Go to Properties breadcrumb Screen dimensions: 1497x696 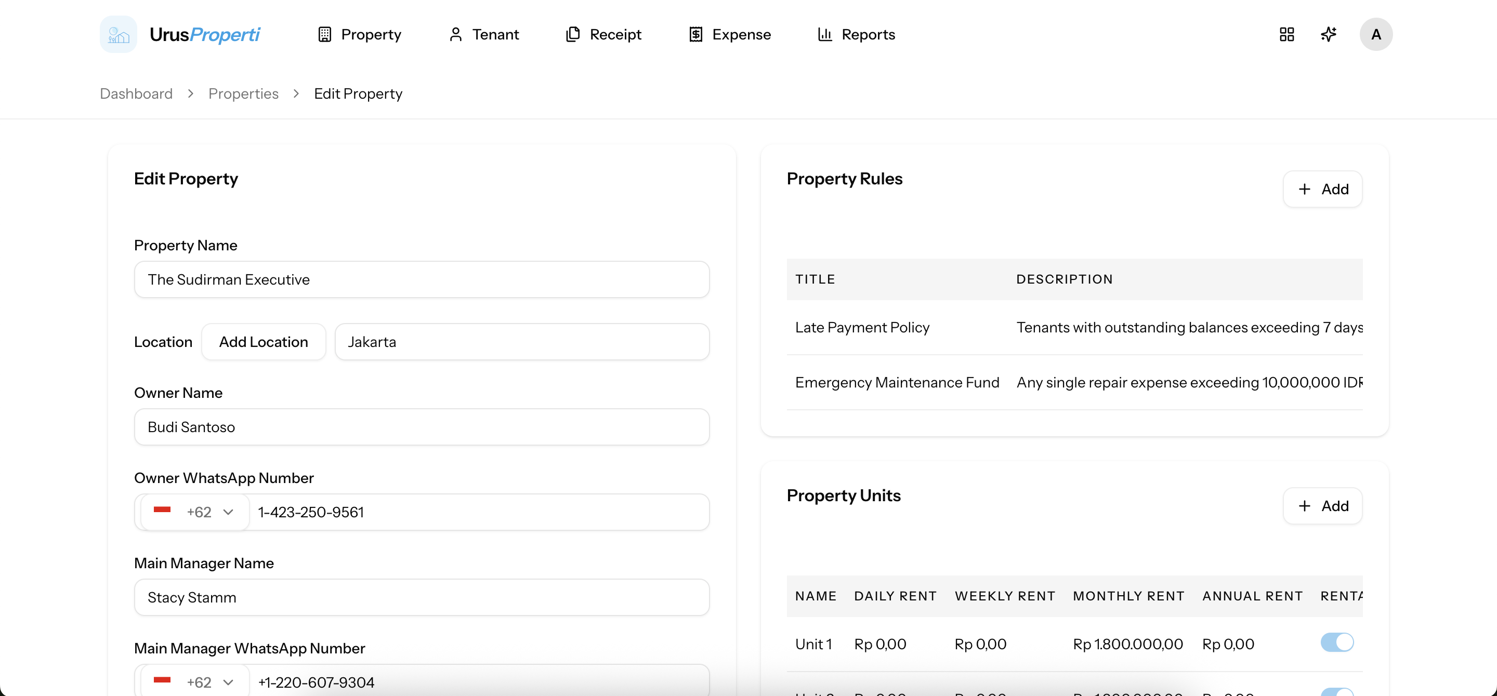click(243, 93)
